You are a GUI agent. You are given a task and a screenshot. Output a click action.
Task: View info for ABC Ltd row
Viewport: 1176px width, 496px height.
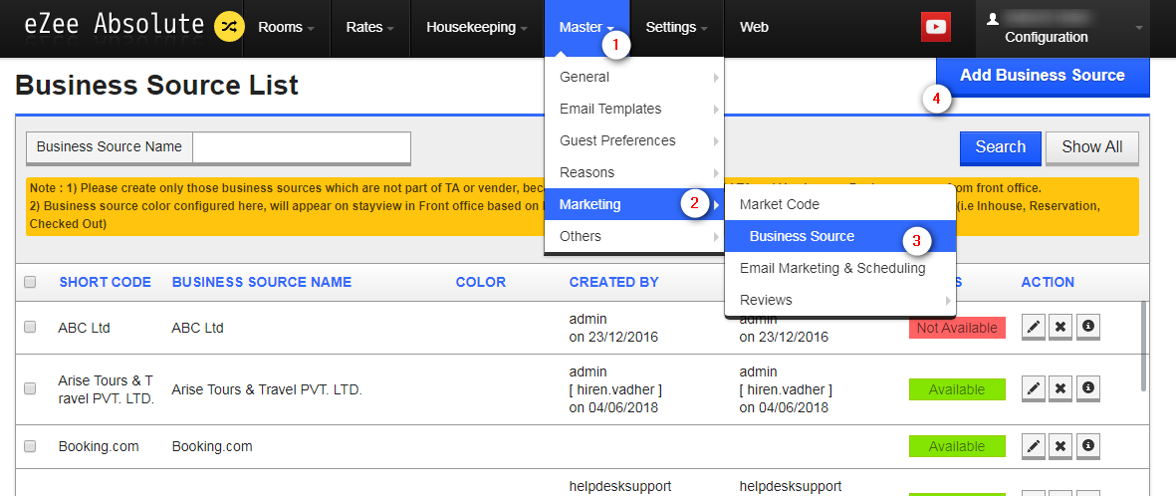click(x=1087, y=327)
